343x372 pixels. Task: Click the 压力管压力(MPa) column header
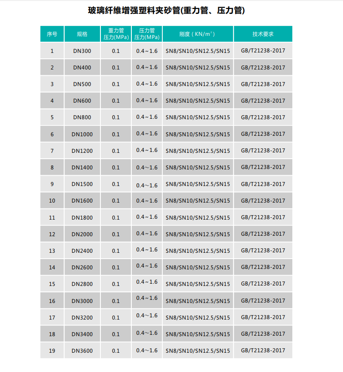click(x=147, y=34)
